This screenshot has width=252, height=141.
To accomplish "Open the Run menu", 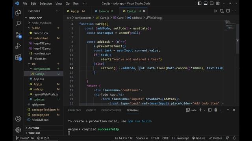I will 76,4.
